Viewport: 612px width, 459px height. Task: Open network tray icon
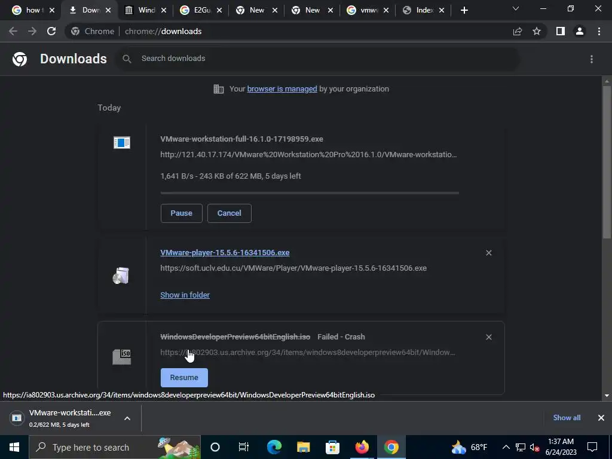521,447
